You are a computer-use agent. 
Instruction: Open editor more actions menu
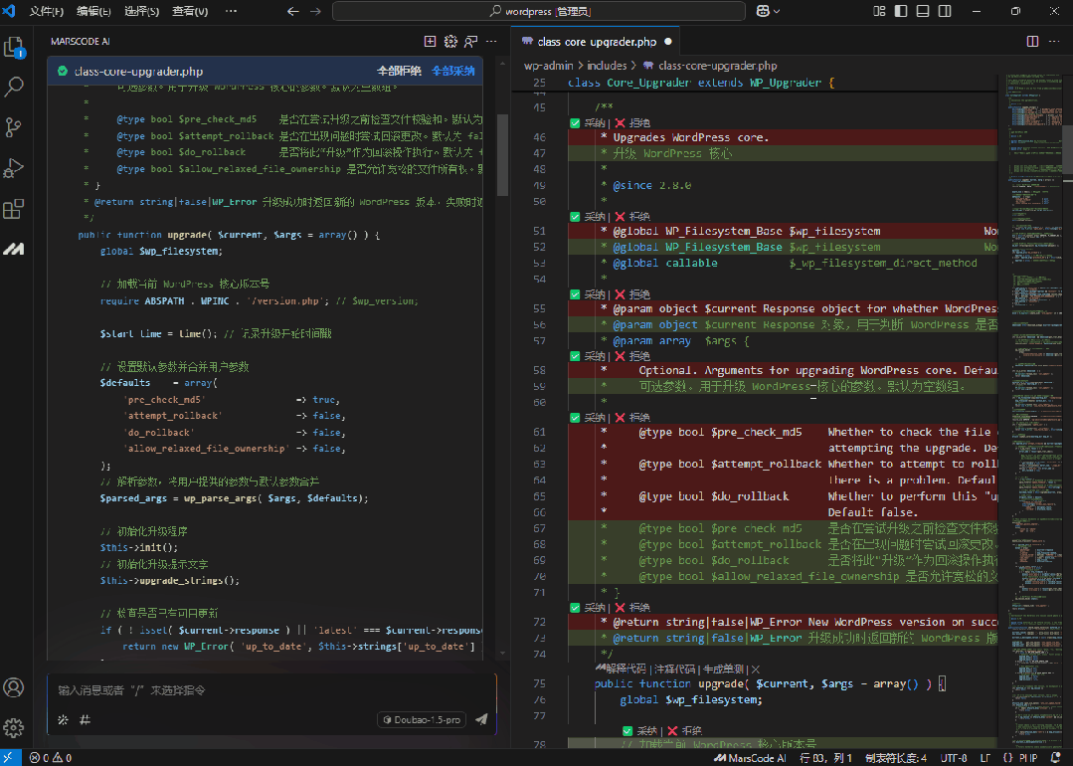tap(1054, 42)
